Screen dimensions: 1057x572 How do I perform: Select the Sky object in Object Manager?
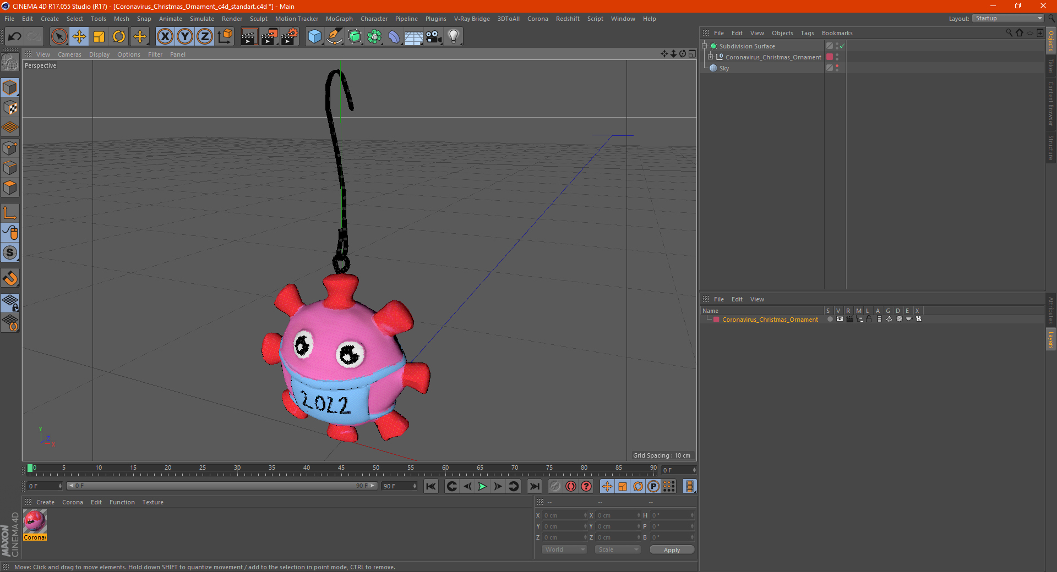[x=724, y=68]
